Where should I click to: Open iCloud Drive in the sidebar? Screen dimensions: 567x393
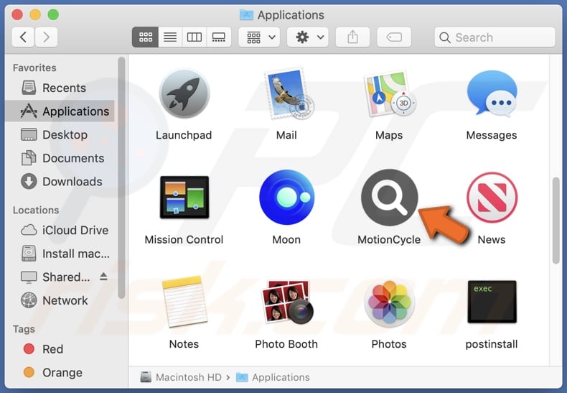pos(60,230)
